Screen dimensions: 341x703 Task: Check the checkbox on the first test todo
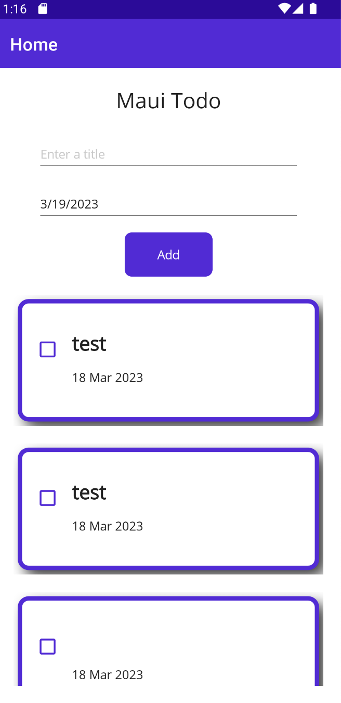(47, 349)
